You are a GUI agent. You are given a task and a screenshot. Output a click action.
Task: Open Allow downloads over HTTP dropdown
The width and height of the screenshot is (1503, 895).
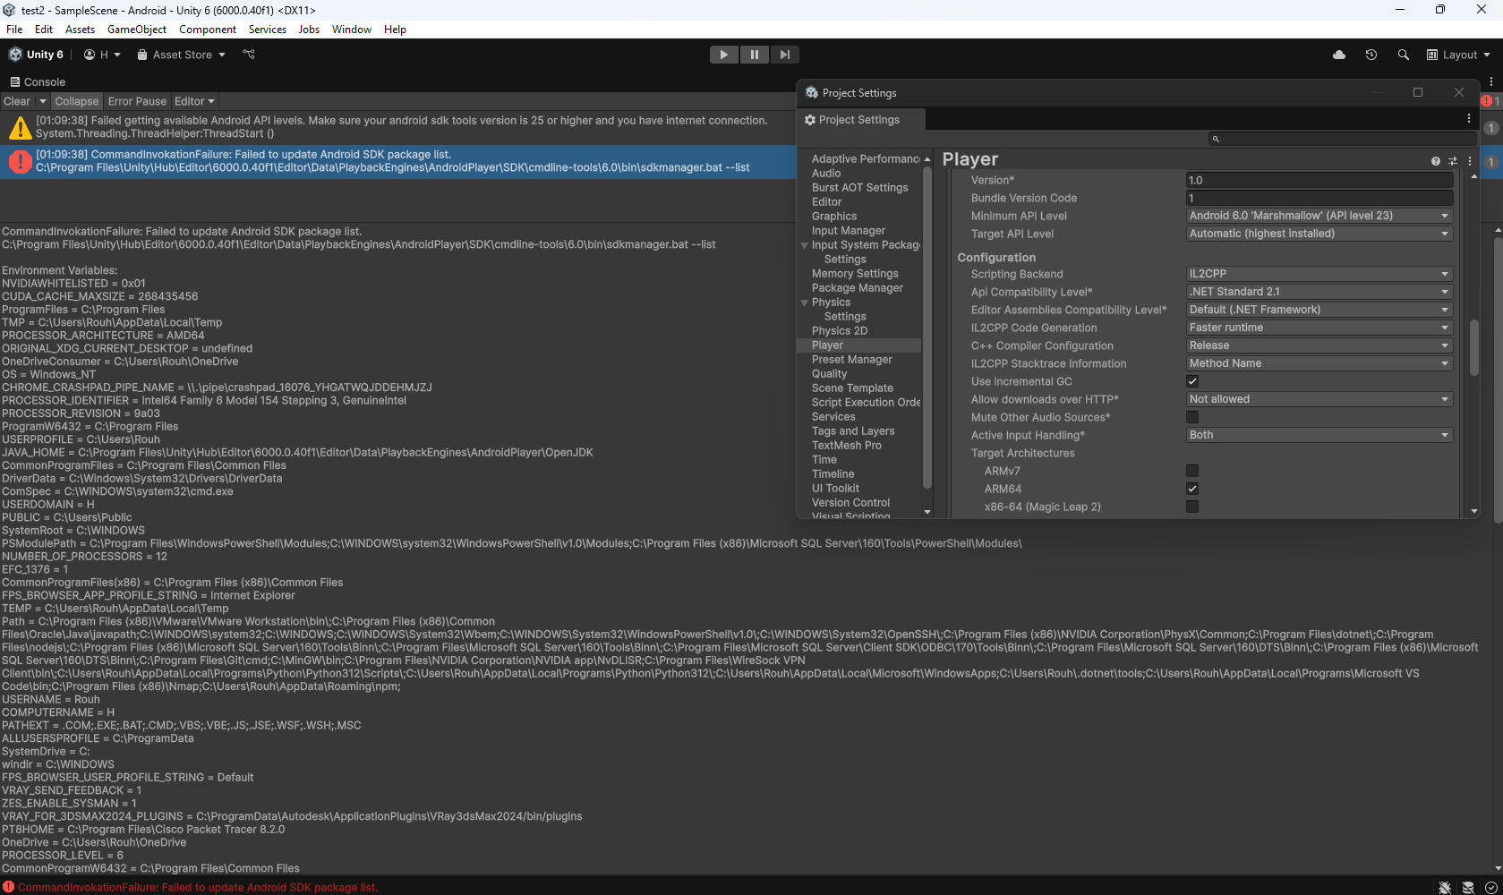click(1319, 399)
